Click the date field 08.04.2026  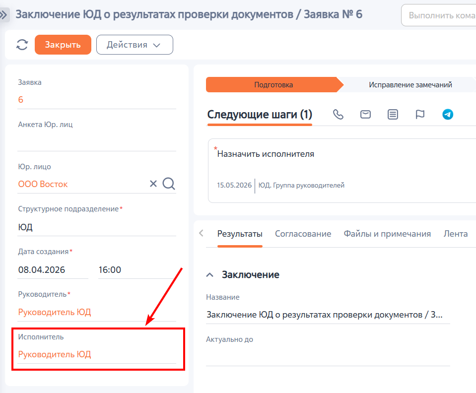[x=53, y=269]
